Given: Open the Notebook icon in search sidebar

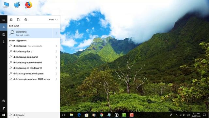Looking at the screenshot, I should click(4, 34).
